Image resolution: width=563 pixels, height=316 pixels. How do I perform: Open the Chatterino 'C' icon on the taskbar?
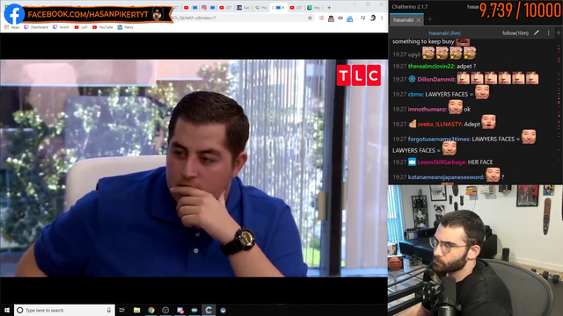click(208, 310)
